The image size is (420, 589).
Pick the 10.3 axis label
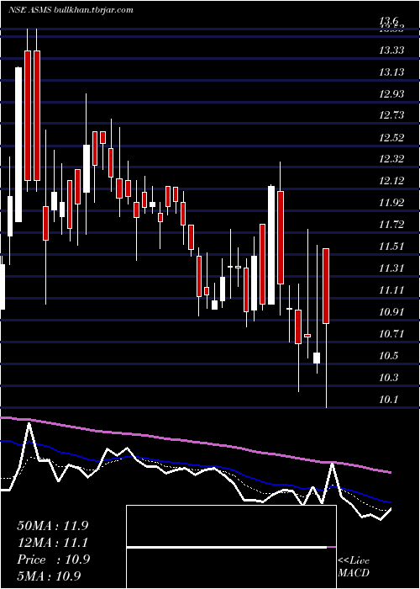point(388,378)
